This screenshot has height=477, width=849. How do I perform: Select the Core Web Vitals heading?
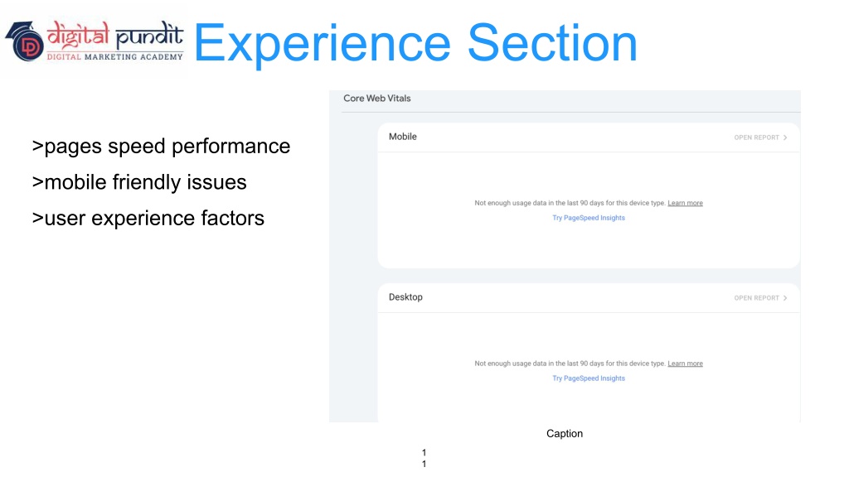pos(377,99)
